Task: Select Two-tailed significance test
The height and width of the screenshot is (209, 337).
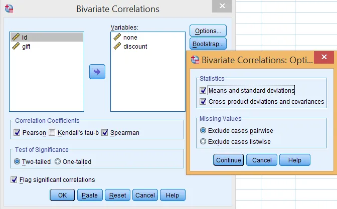Action: point(17,161)
